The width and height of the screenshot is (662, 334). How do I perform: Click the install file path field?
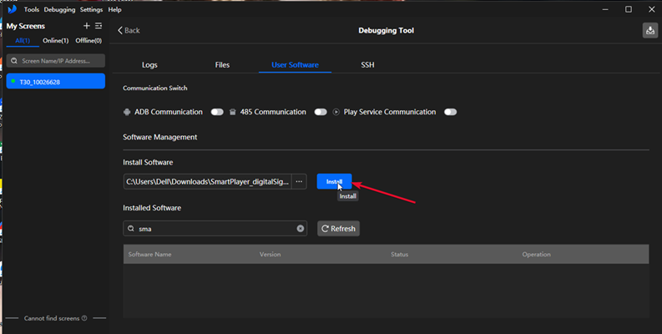point(207,181)
